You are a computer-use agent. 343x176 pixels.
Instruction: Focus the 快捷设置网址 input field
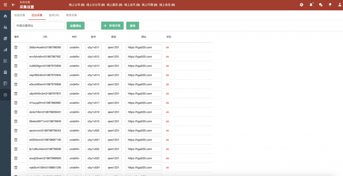(39, 26)
